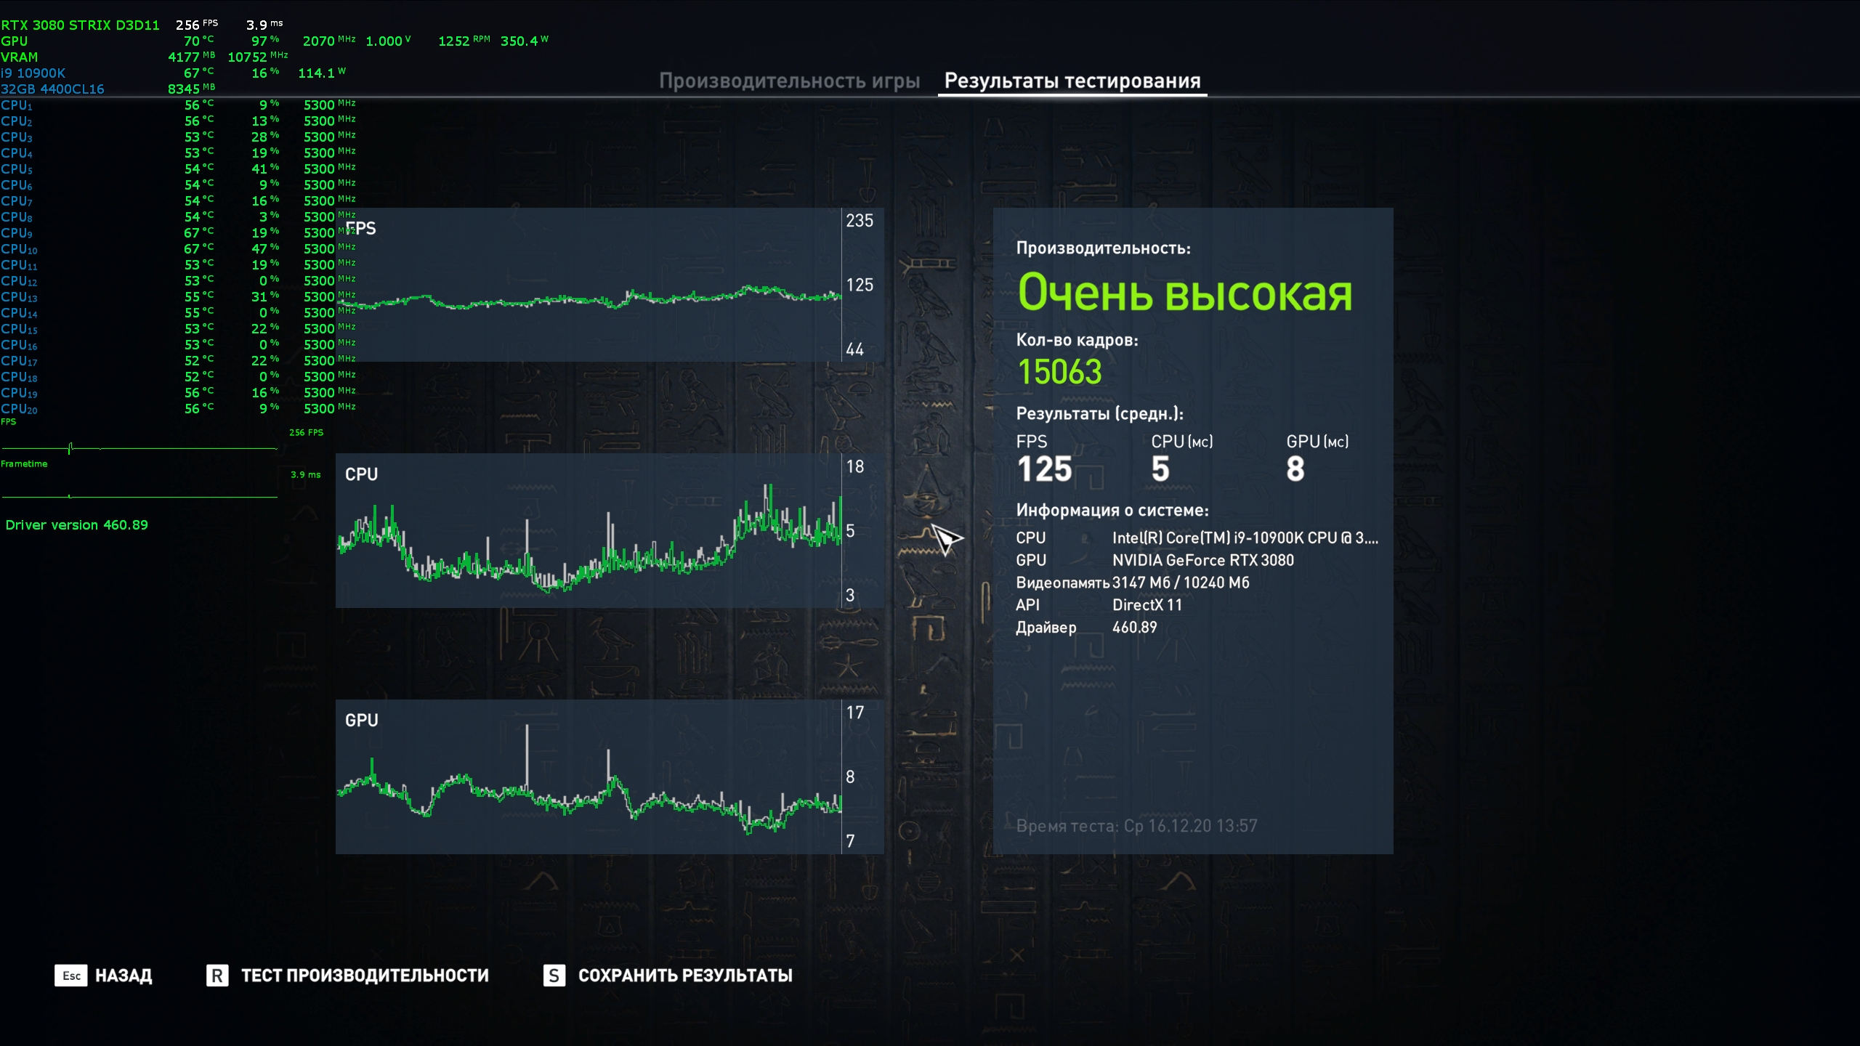Click the DirectX 11 API entry
This screenshot has height=1046, width=1860.
coord(1147,605)
